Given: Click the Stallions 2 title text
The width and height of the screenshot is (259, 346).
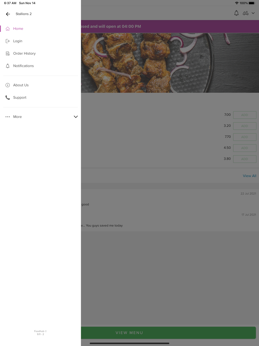Looking at the screenshot, I should point(24,14).
